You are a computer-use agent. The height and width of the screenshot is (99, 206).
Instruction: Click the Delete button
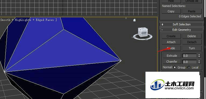click(192, 36)
